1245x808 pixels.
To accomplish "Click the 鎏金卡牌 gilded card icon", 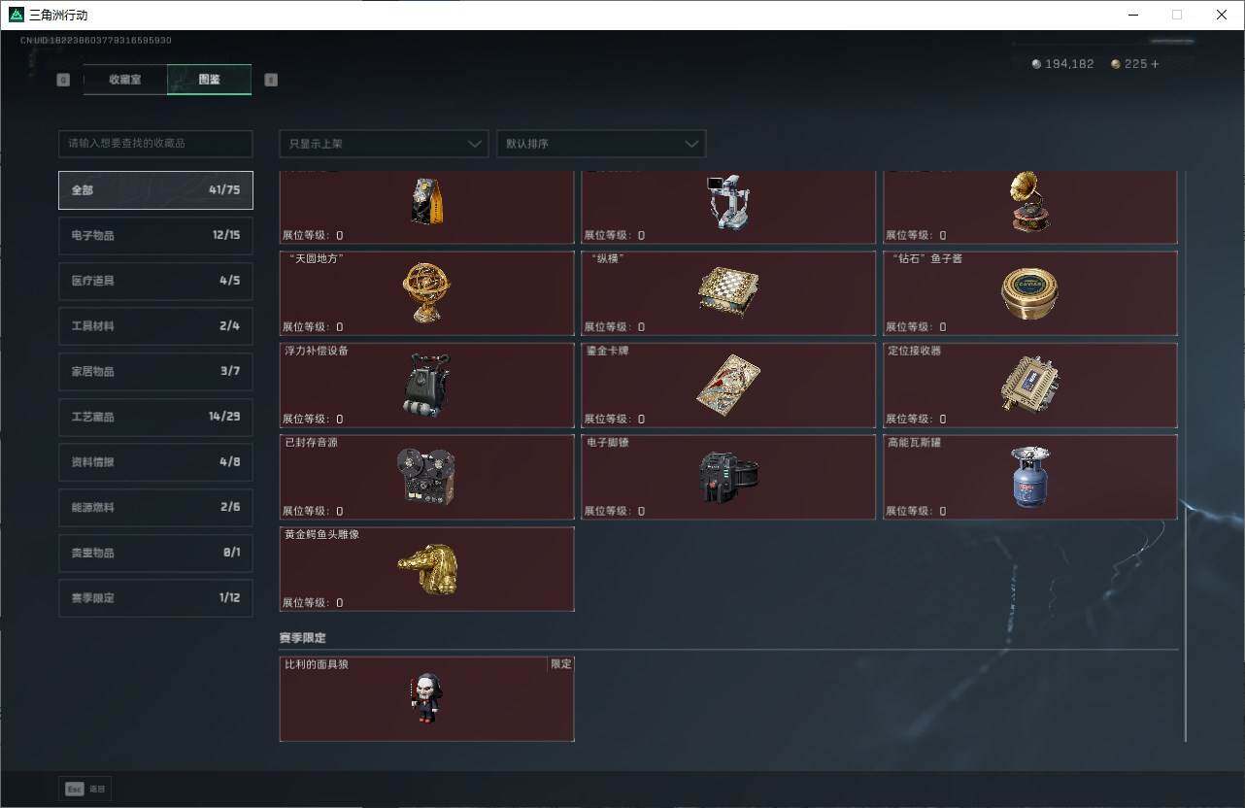I will coord(728,382).
